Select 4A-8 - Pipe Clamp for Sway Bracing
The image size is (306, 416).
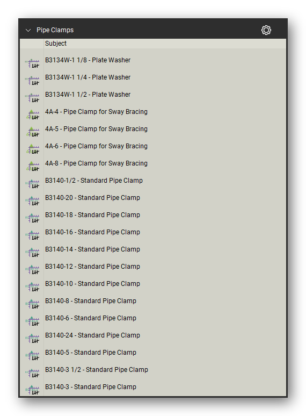click(96, 163)
